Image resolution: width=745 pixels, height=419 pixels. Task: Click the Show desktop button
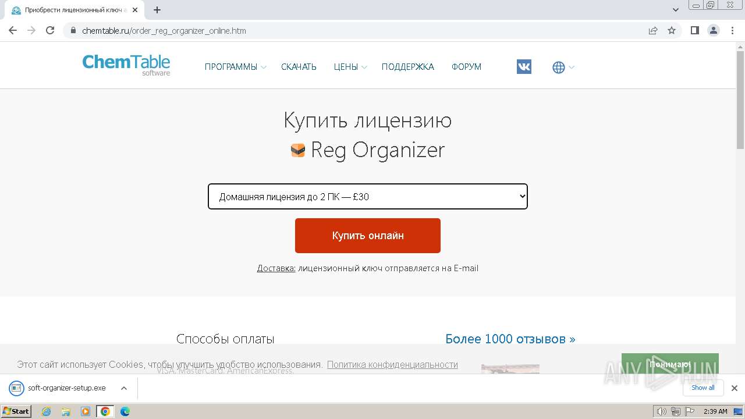click(739, 411)
